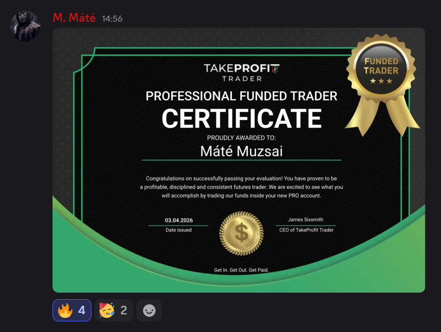Click the username M. Máté

coord(74,18)
